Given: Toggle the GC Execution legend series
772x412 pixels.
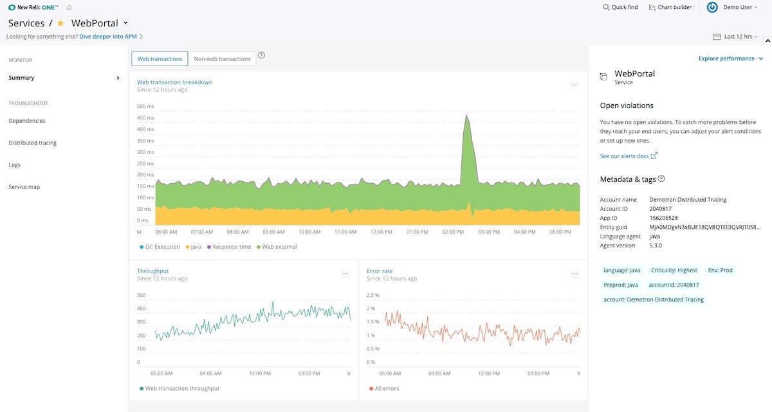Looking at the screenshot, I should coord(160,247).
